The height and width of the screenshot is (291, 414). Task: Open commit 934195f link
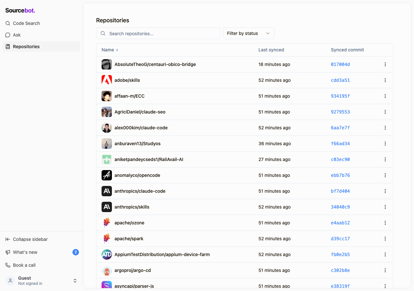[x=340, y=96]
